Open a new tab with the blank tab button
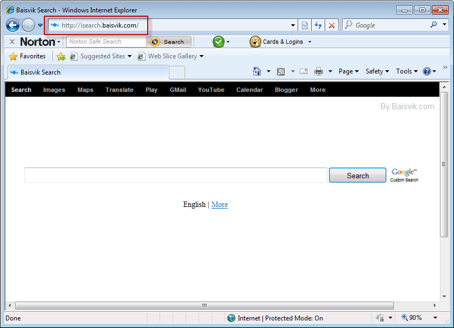Screen dimensions: 454x328 click(x=177, y=72)
